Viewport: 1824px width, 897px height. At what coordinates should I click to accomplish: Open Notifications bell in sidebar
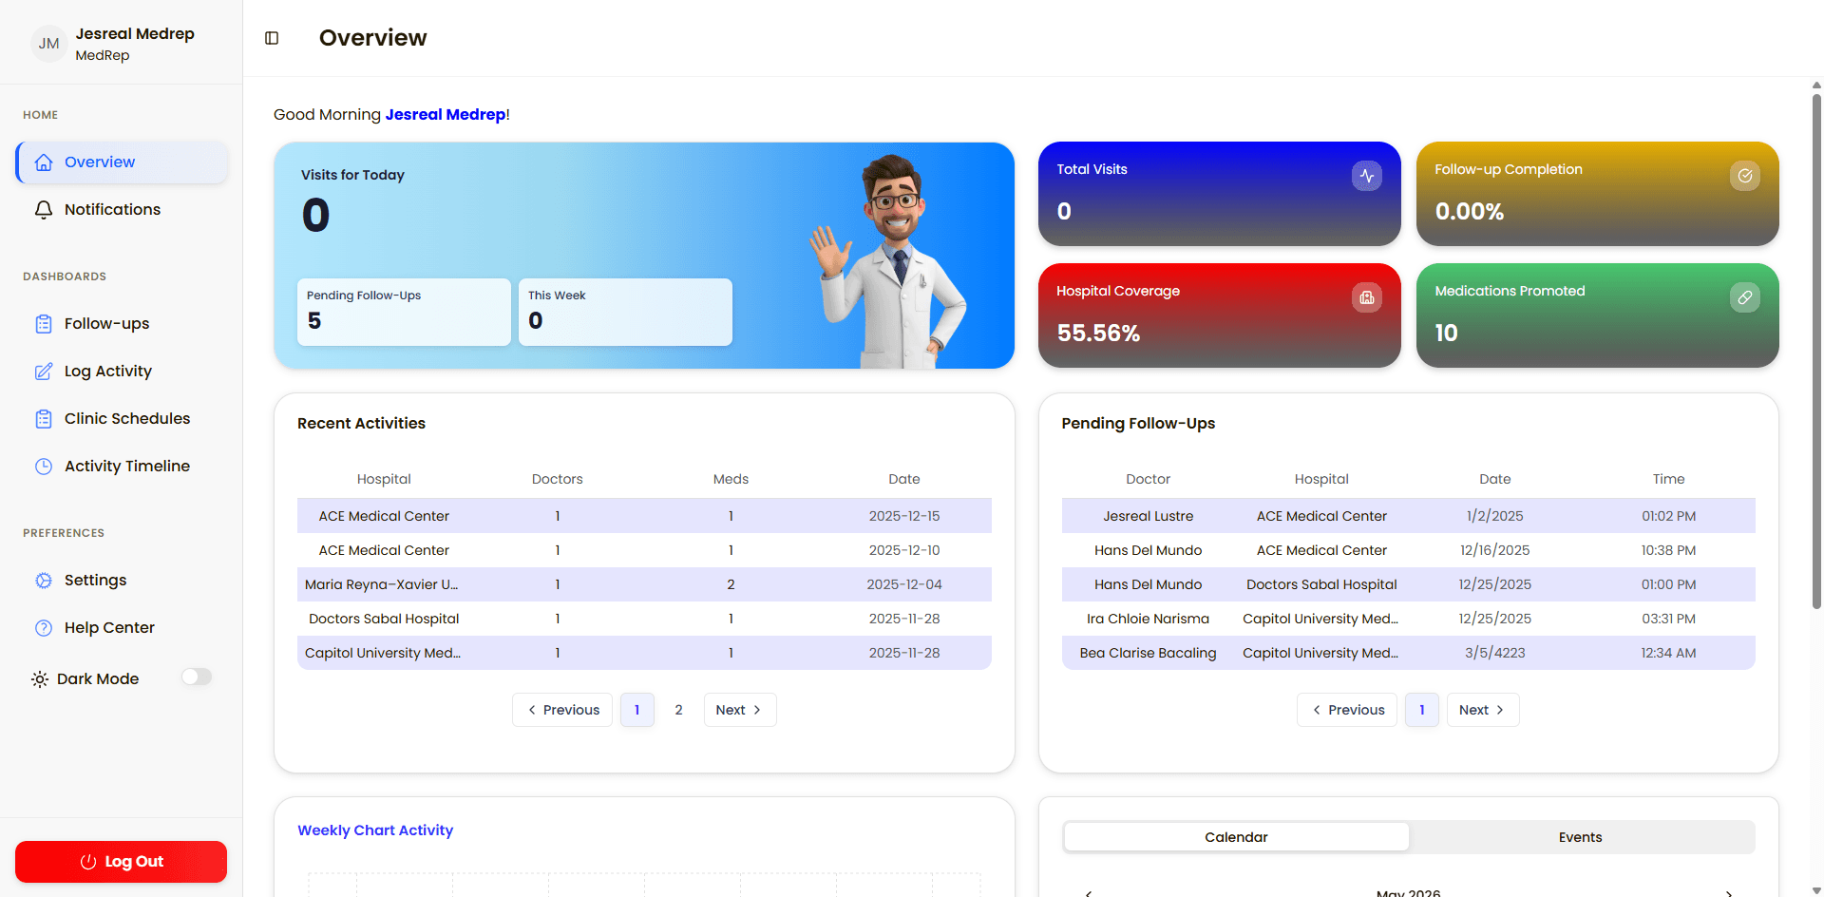point(44,209)
